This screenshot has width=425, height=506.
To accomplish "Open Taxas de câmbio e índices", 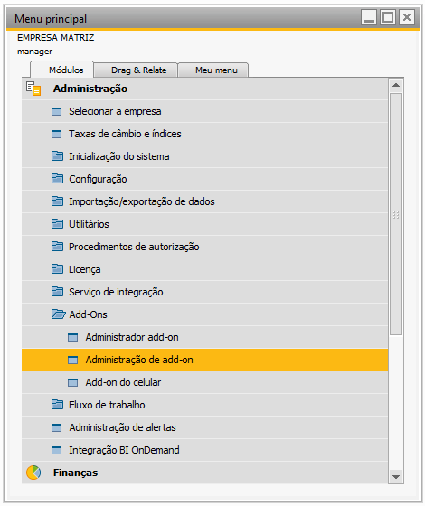I will pos(125,134).
